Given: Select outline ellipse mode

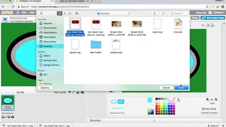Looking at the screenshot, I should tap(114, 102).
